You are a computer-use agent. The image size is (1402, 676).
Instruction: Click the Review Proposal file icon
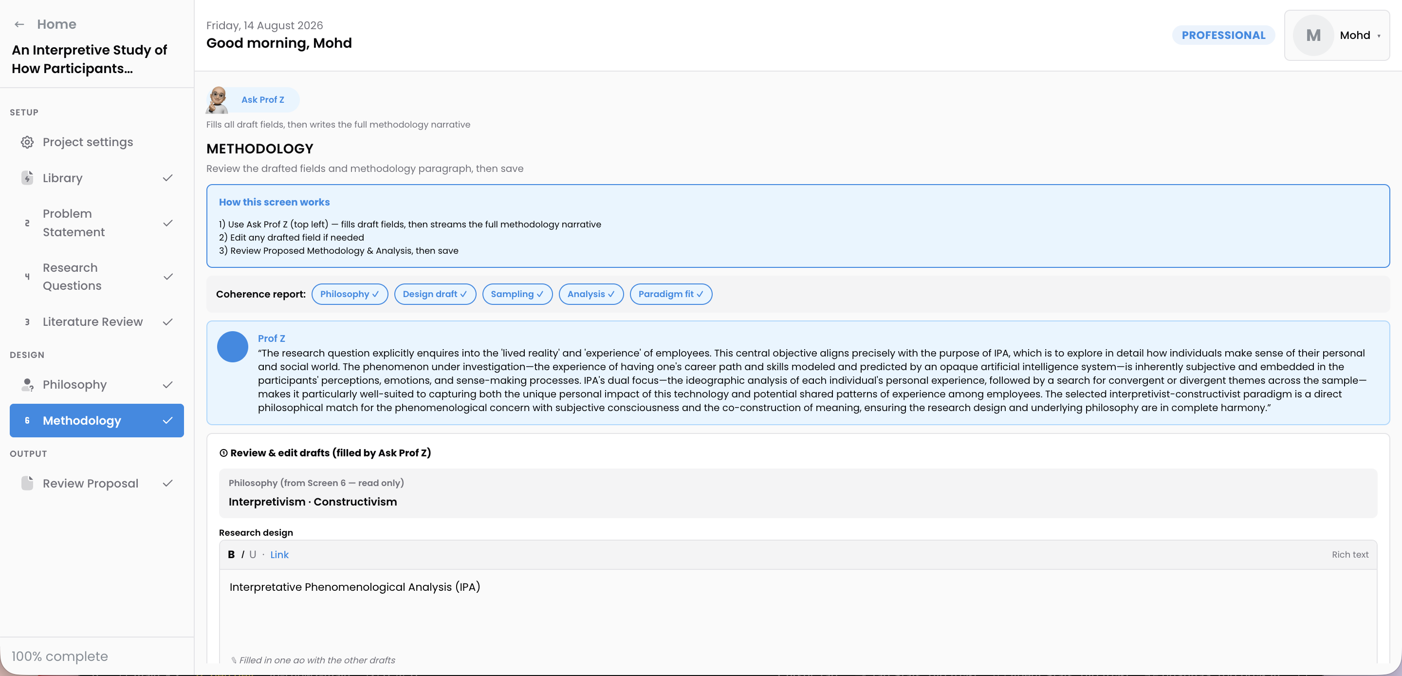[27, 483]
